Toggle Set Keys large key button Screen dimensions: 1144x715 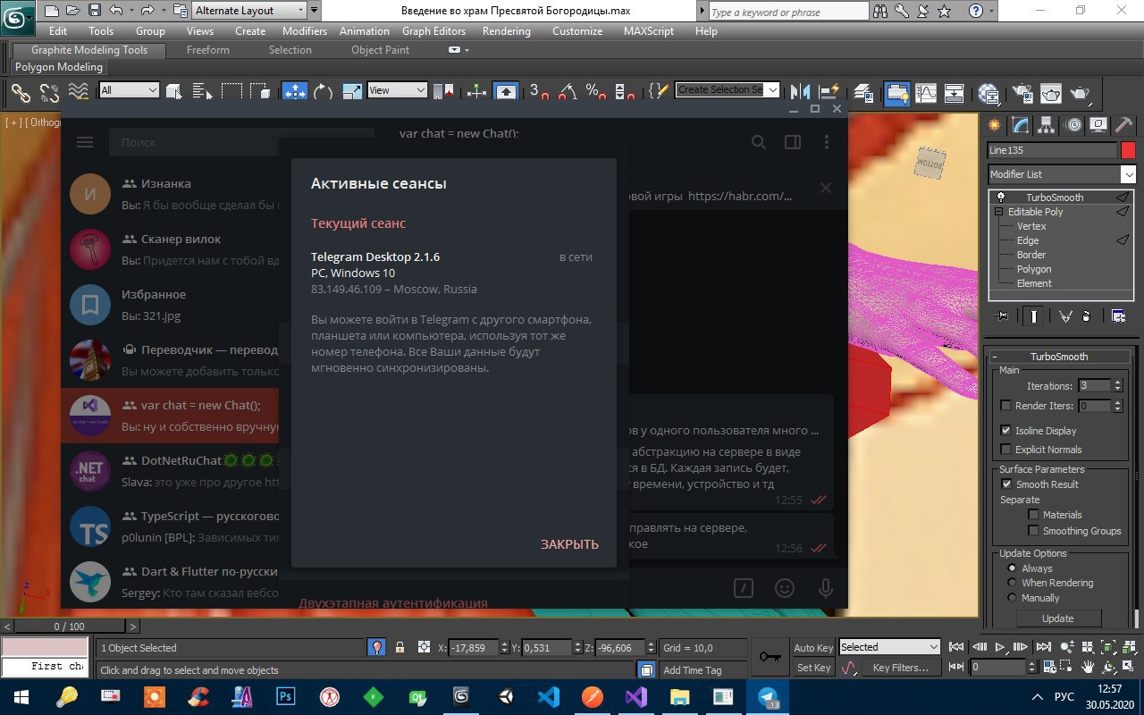tap(770, 657)
